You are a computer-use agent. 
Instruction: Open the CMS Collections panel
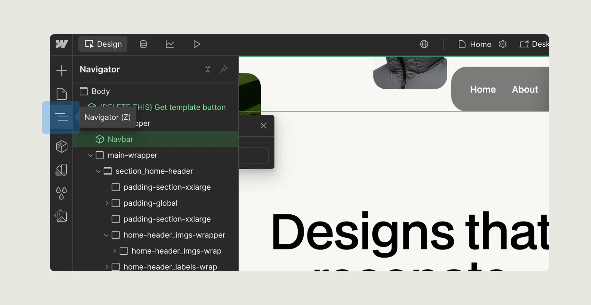pyautogui.click(x=143, y=44)
